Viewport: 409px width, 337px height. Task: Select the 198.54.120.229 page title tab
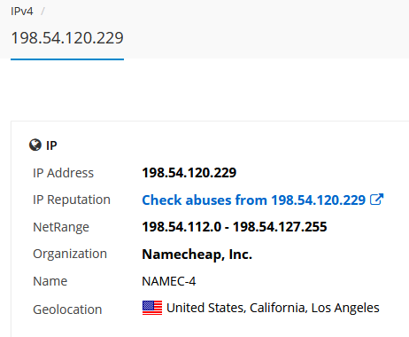[67, 38]
